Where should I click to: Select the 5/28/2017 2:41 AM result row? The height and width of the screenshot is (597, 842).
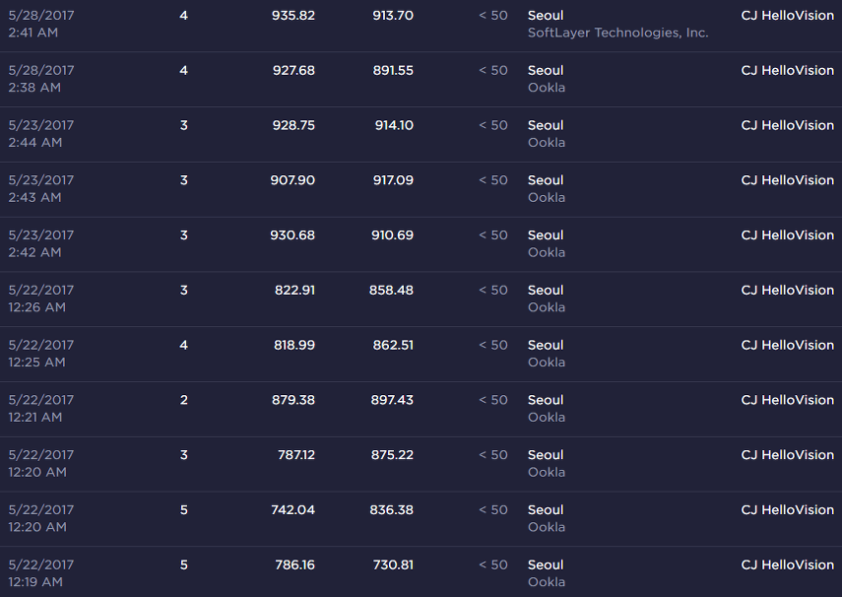421,25
